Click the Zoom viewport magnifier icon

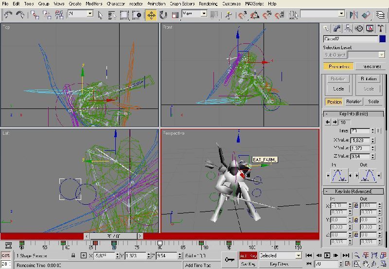357,255
